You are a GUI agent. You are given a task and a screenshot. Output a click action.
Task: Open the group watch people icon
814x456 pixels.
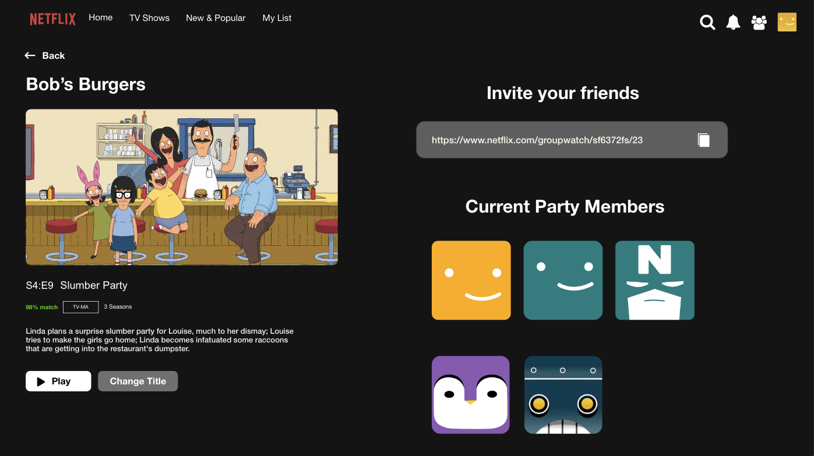pyautogui.click(x=759, y=23)
